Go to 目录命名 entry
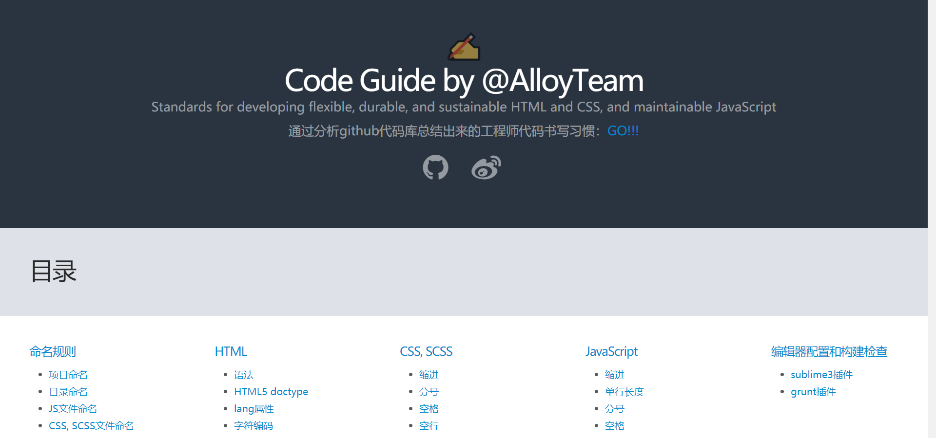This screenshot has height=438, width=936. point(68,392)
